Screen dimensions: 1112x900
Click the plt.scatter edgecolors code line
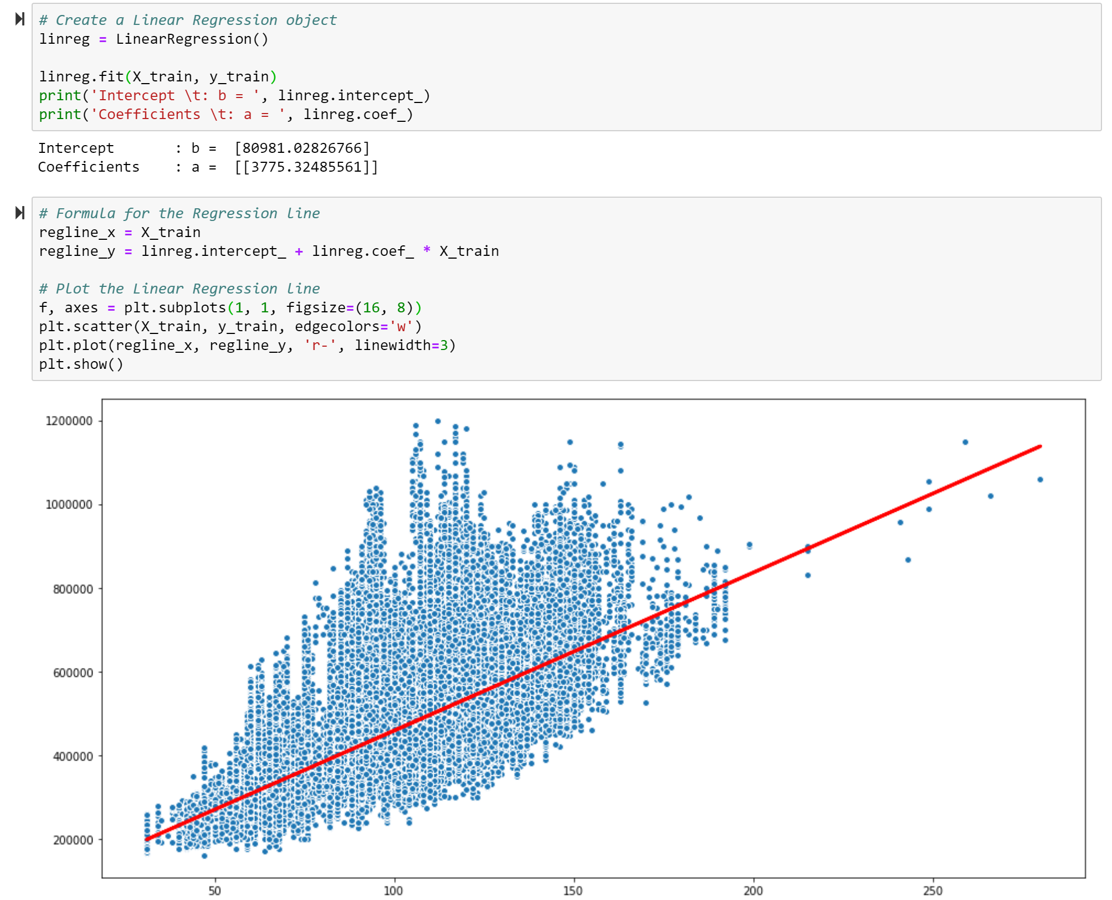(x=230, y=327)
